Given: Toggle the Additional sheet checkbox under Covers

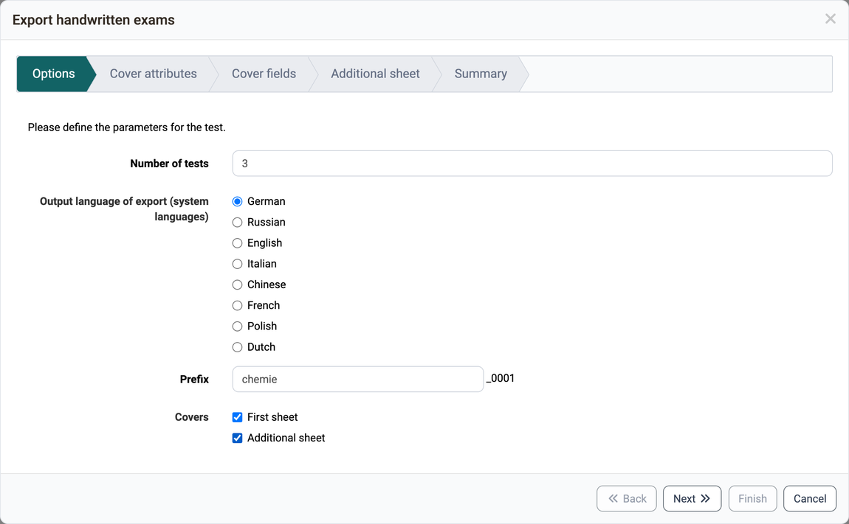Looking at the screenshot, I should (x=237, y=438).
